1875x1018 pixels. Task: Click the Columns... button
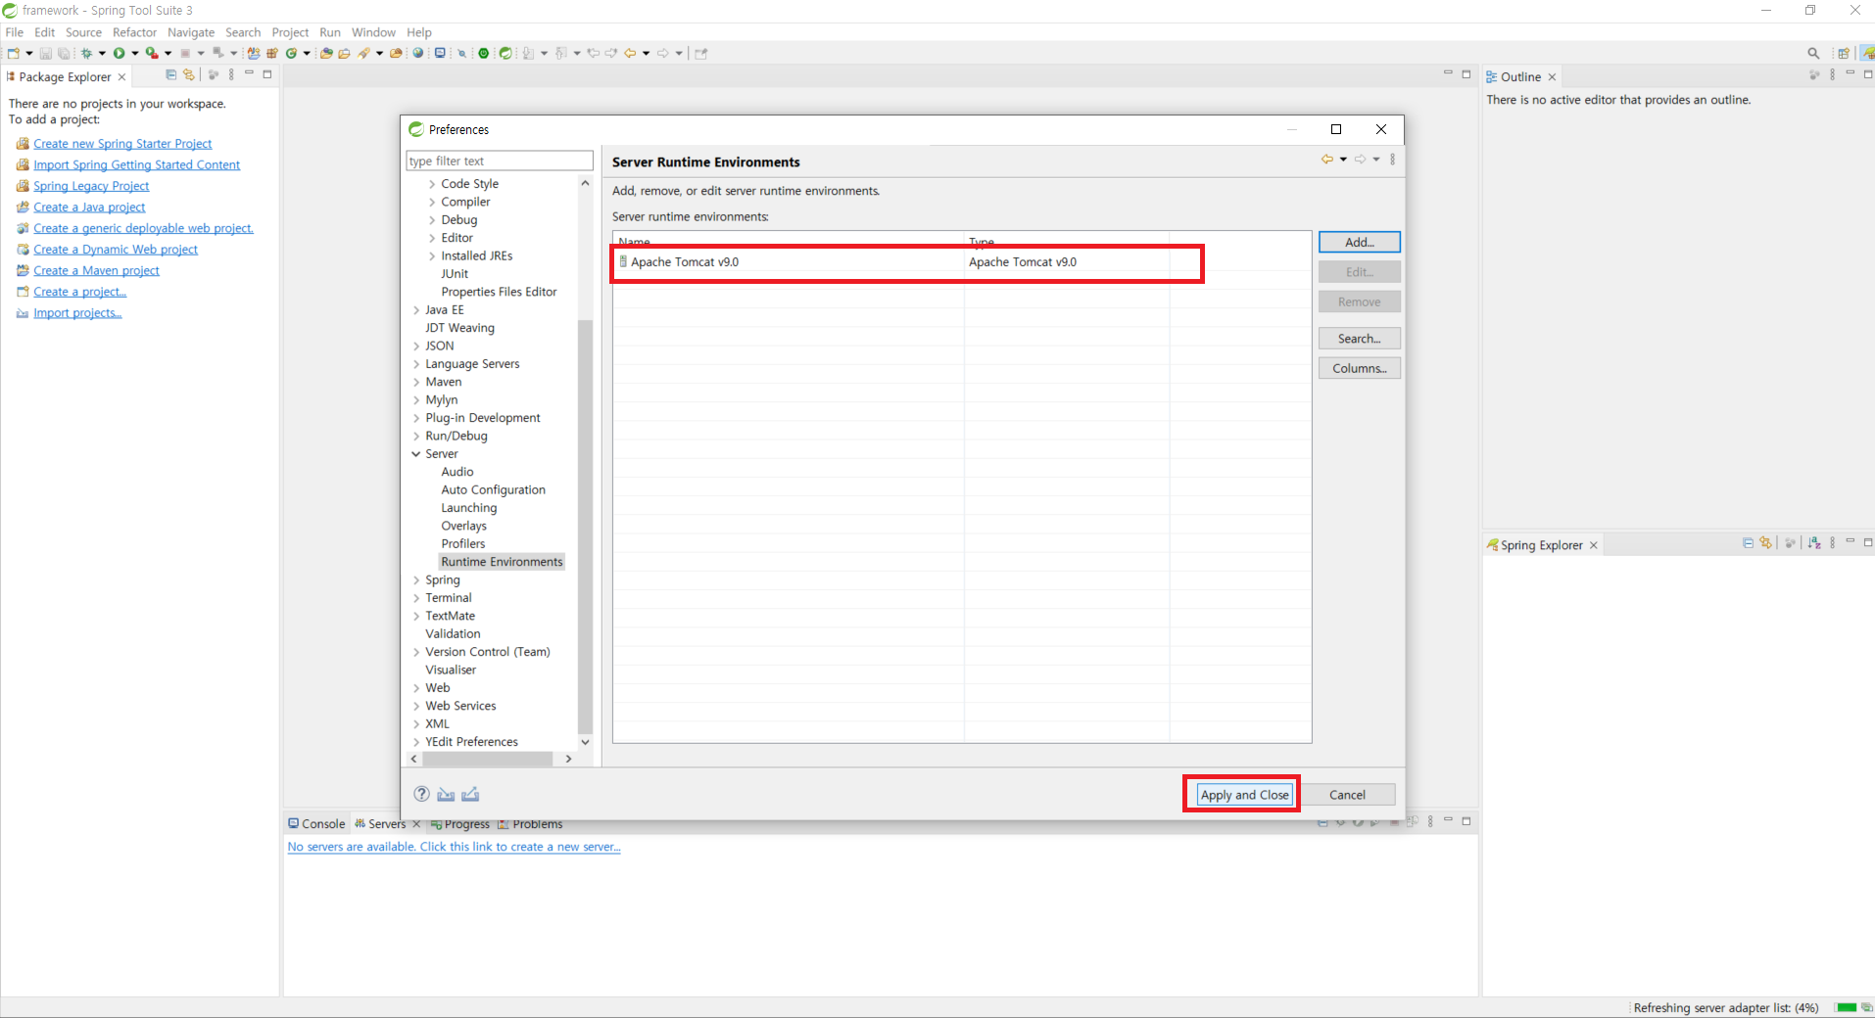[1359, 369]
